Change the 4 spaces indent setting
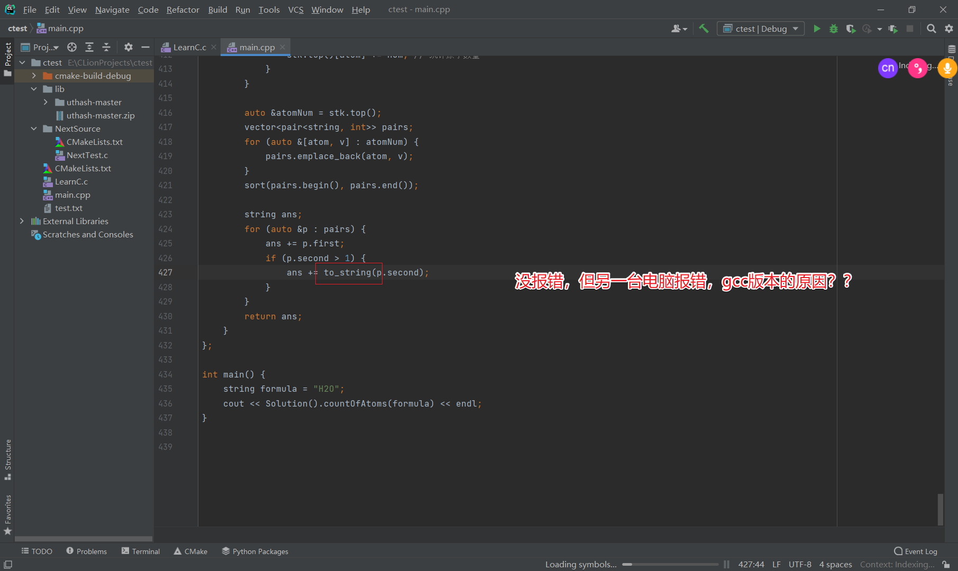Screen dimensions: 958x571 pos(835,564)
